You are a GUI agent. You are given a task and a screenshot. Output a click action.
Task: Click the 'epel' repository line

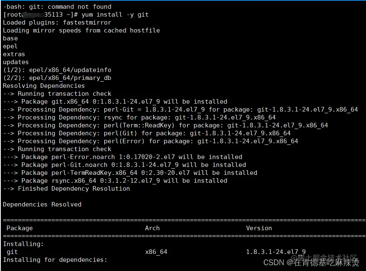pyautogui.click(x=10, y=46)
